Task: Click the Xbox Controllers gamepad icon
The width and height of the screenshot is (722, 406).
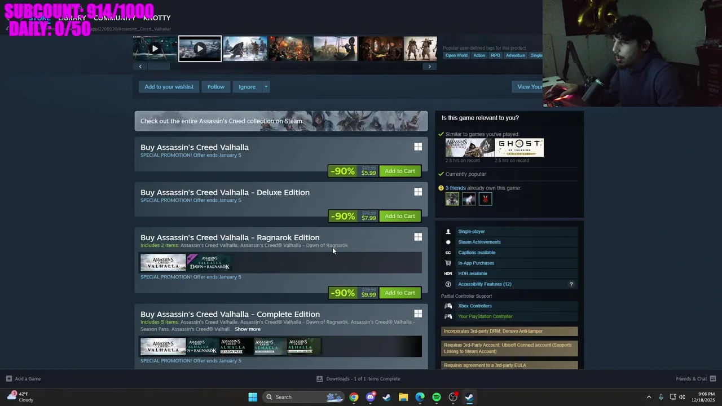Action: (x=448, y=306)
